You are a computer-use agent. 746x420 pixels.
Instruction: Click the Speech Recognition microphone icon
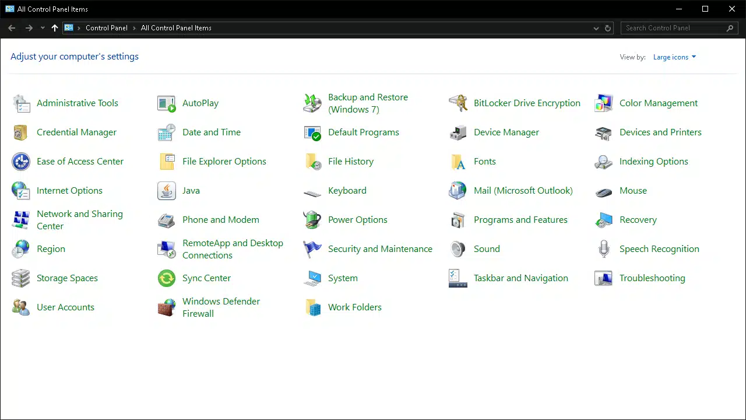click(x=603, y=249)
